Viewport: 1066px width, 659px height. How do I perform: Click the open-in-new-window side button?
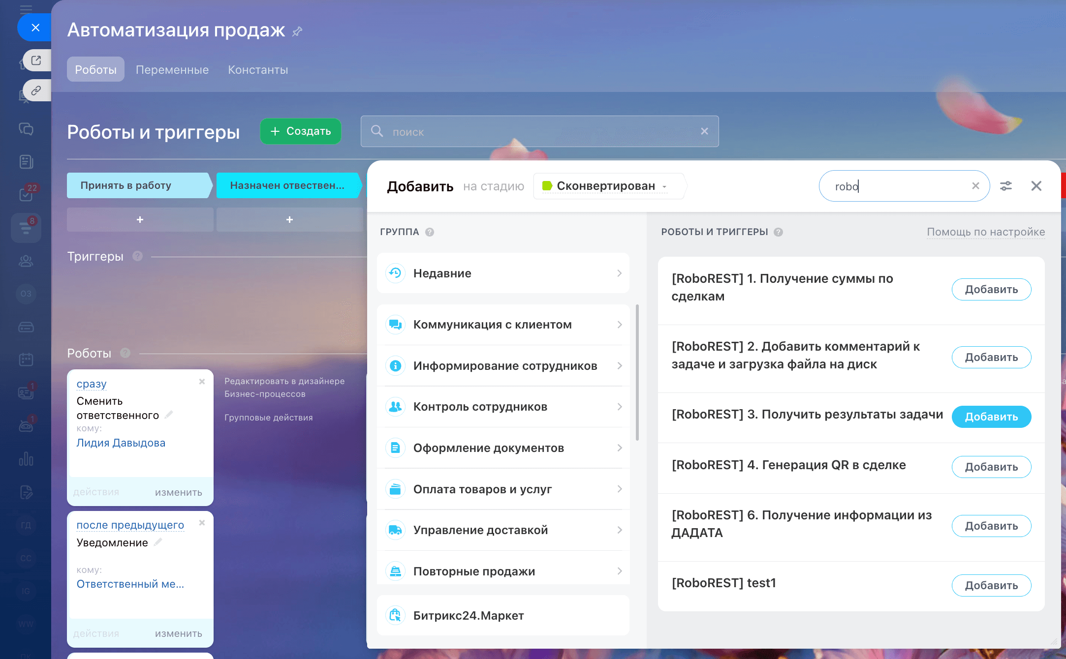click(x=36, y=60)
